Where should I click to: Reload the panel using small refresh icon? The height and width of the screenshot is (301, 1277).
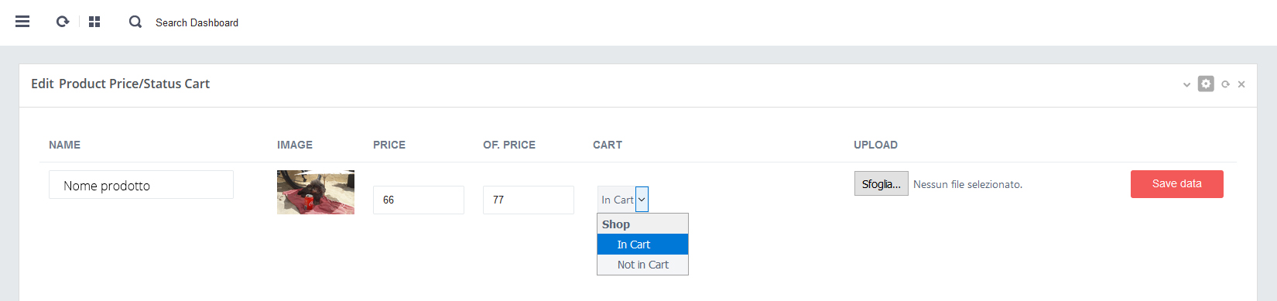1225,84
